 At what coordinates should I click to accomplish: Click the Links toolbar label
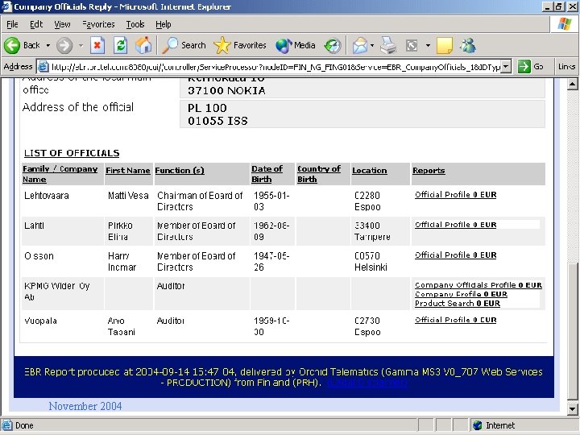(x=566, y=67)
